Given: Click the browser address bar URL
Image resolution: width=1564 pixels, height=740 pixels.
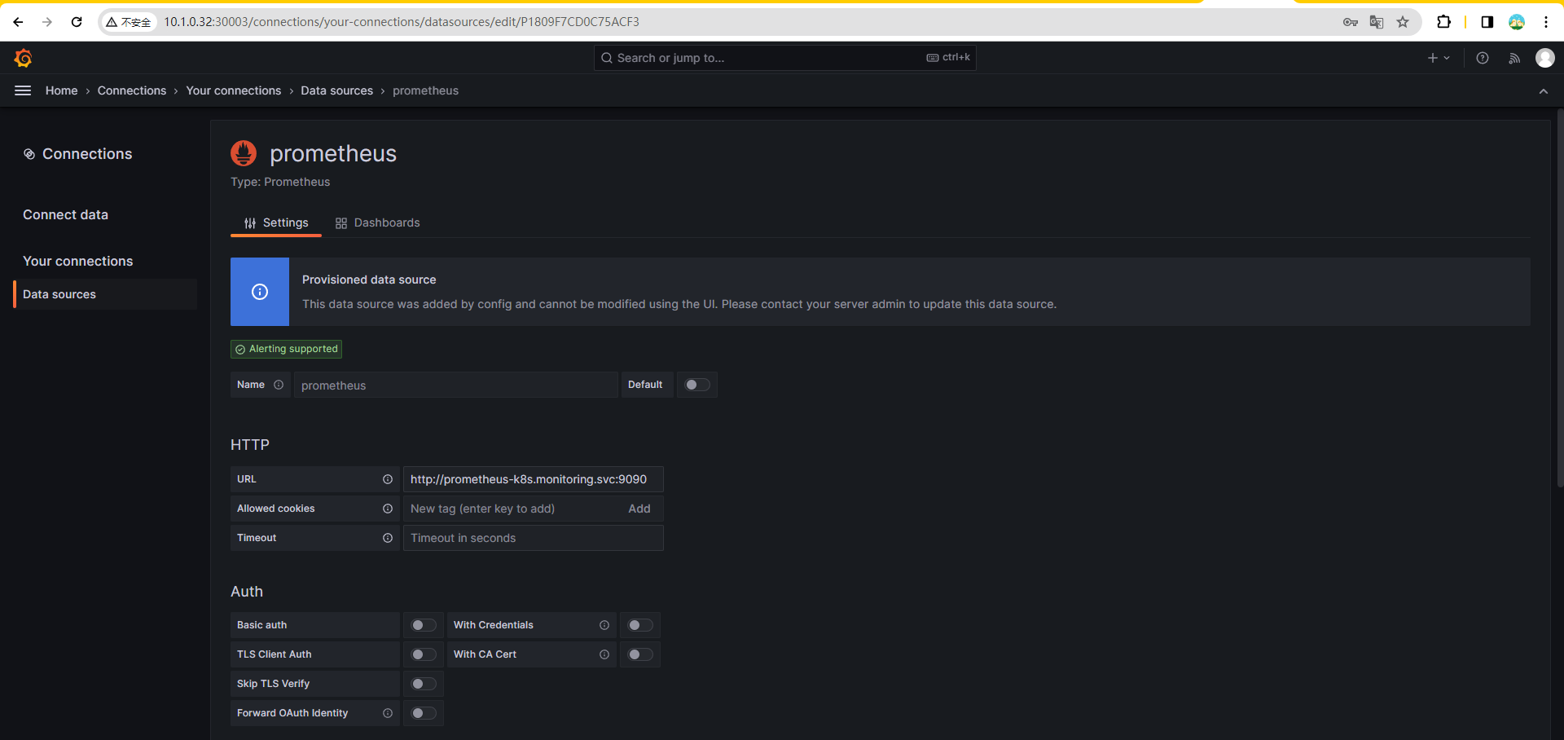Looking at the screenshot, I should click(402, 22).
